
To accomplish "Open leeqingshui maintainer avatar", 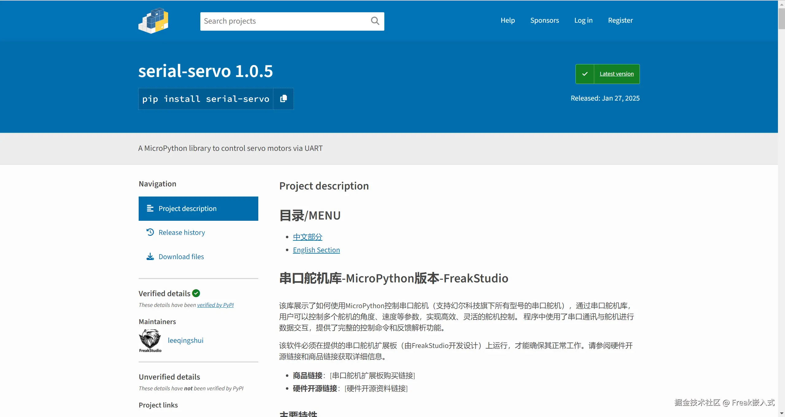I will pyautogui.click(x=150, y=340).
